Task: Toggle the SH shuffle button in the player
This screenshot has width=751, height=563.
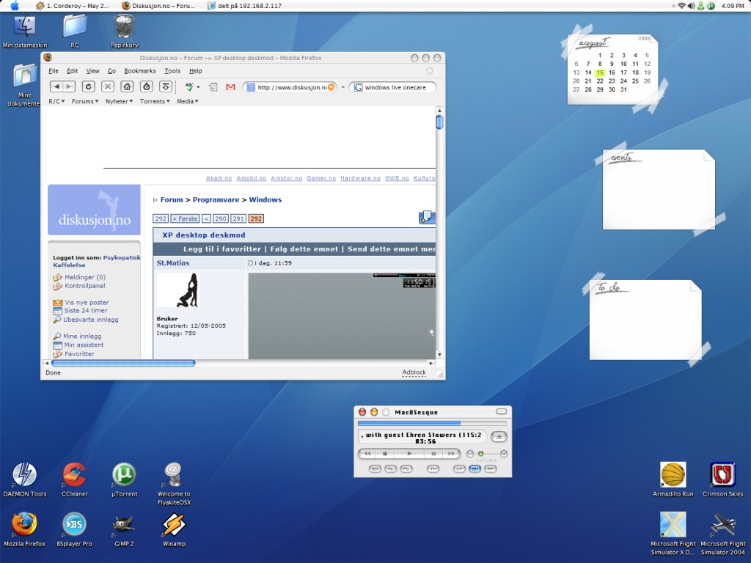Action: click(475, 468)
